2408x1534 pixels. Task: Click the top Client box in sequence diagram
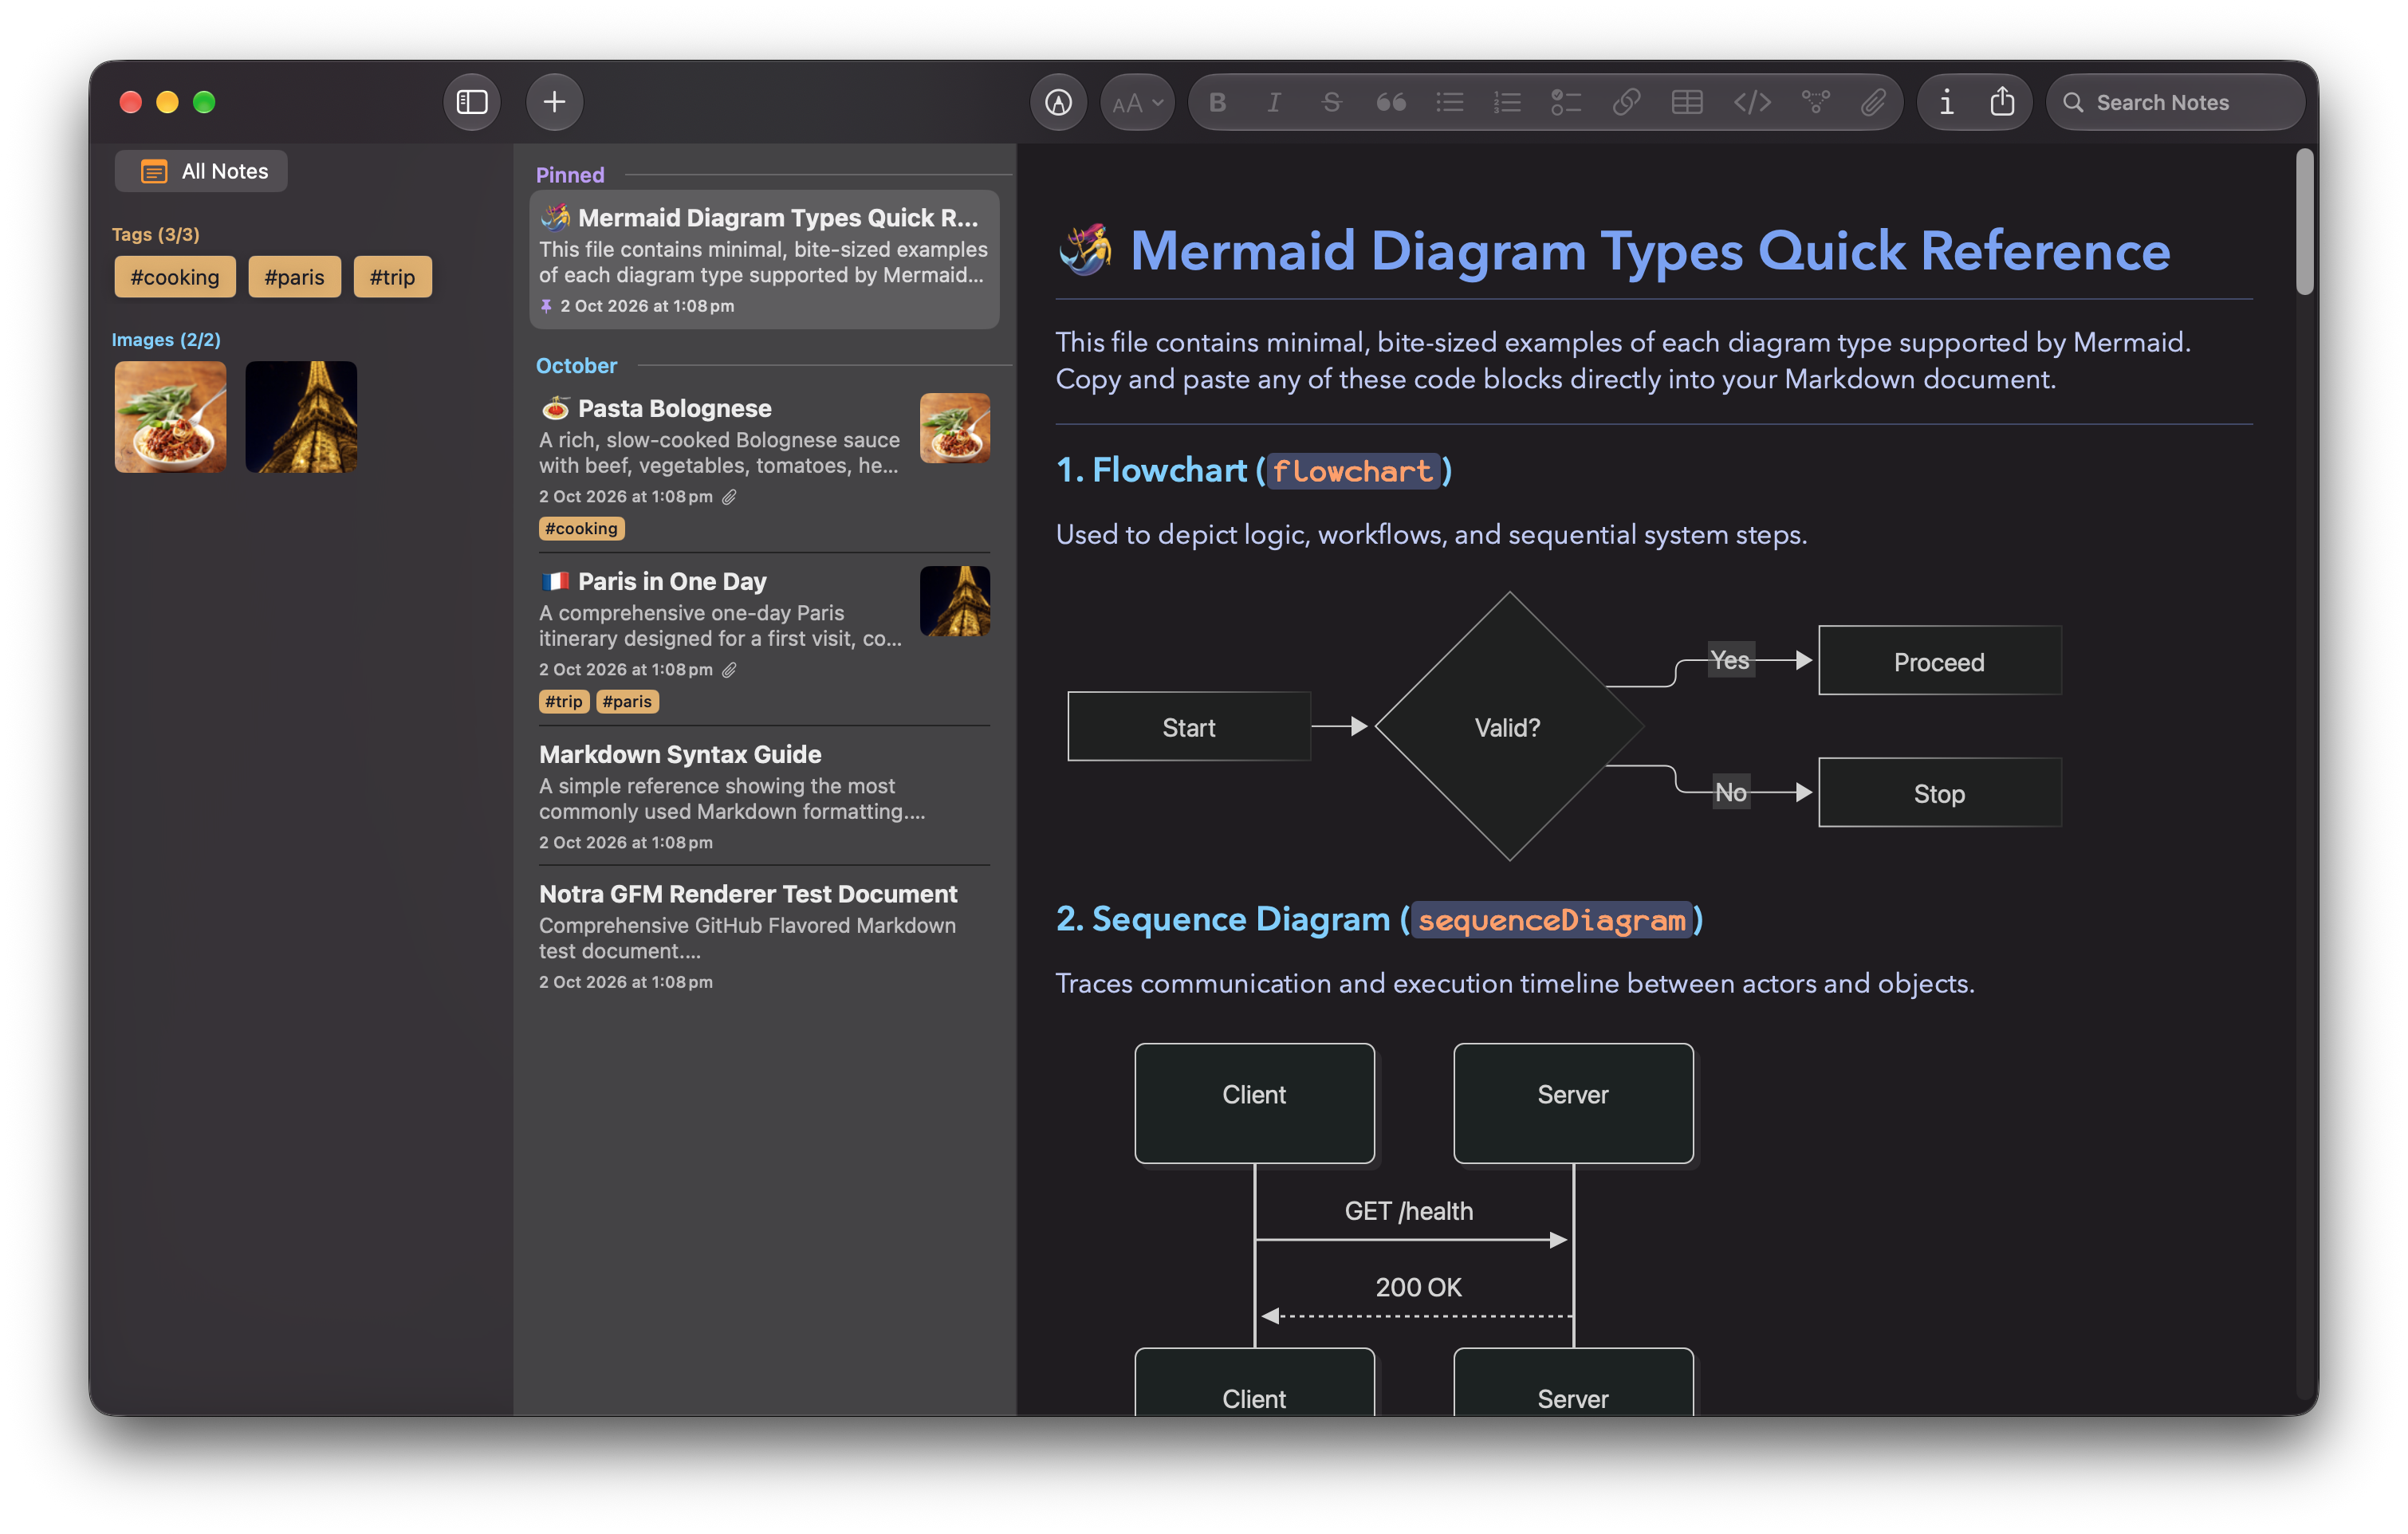[1254, 1103]
